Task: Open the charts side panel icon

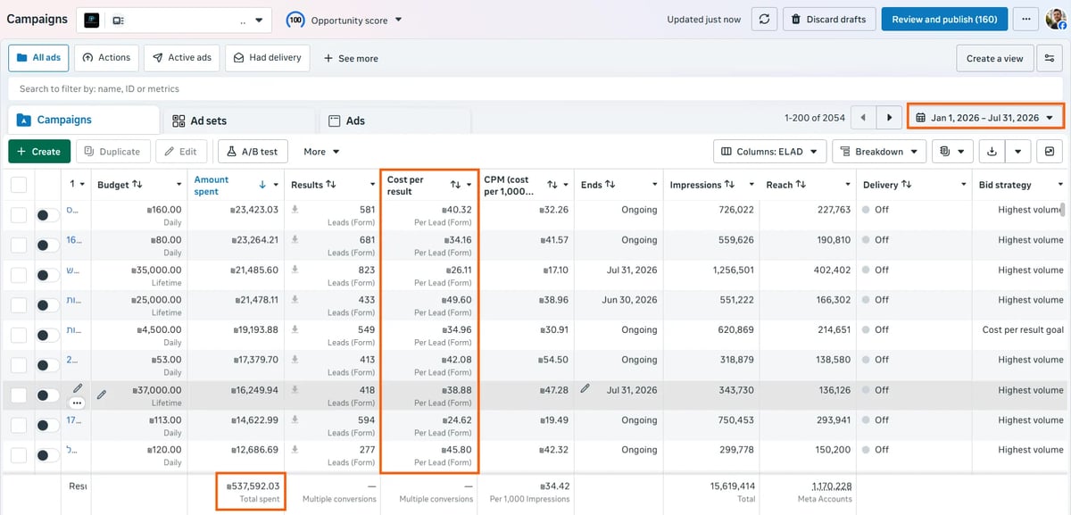Action: pos(1050,152)
